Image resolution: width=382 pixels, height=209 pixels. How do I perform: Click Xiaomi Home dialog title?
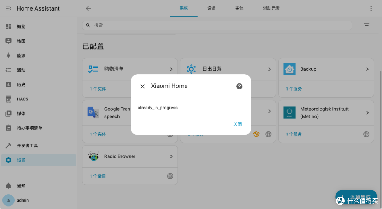[x=169, y=86]
